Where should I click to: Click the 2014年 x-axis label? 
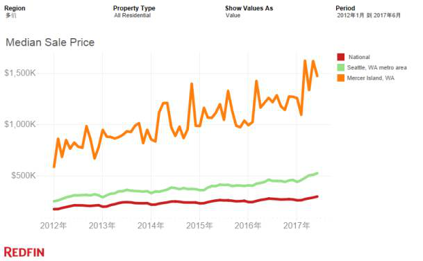pyautogui.click(x=151, y=226)
